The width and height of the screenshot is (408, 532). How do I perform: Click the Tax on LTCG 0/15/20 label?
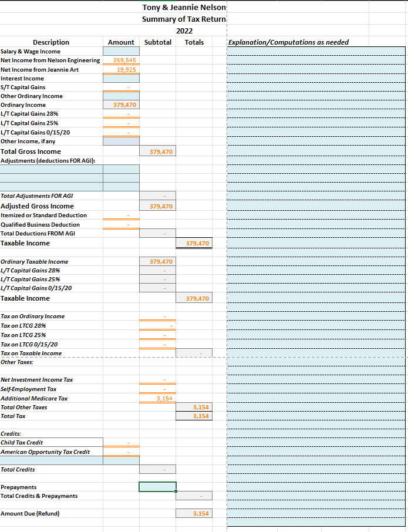(x=29, y=344)
